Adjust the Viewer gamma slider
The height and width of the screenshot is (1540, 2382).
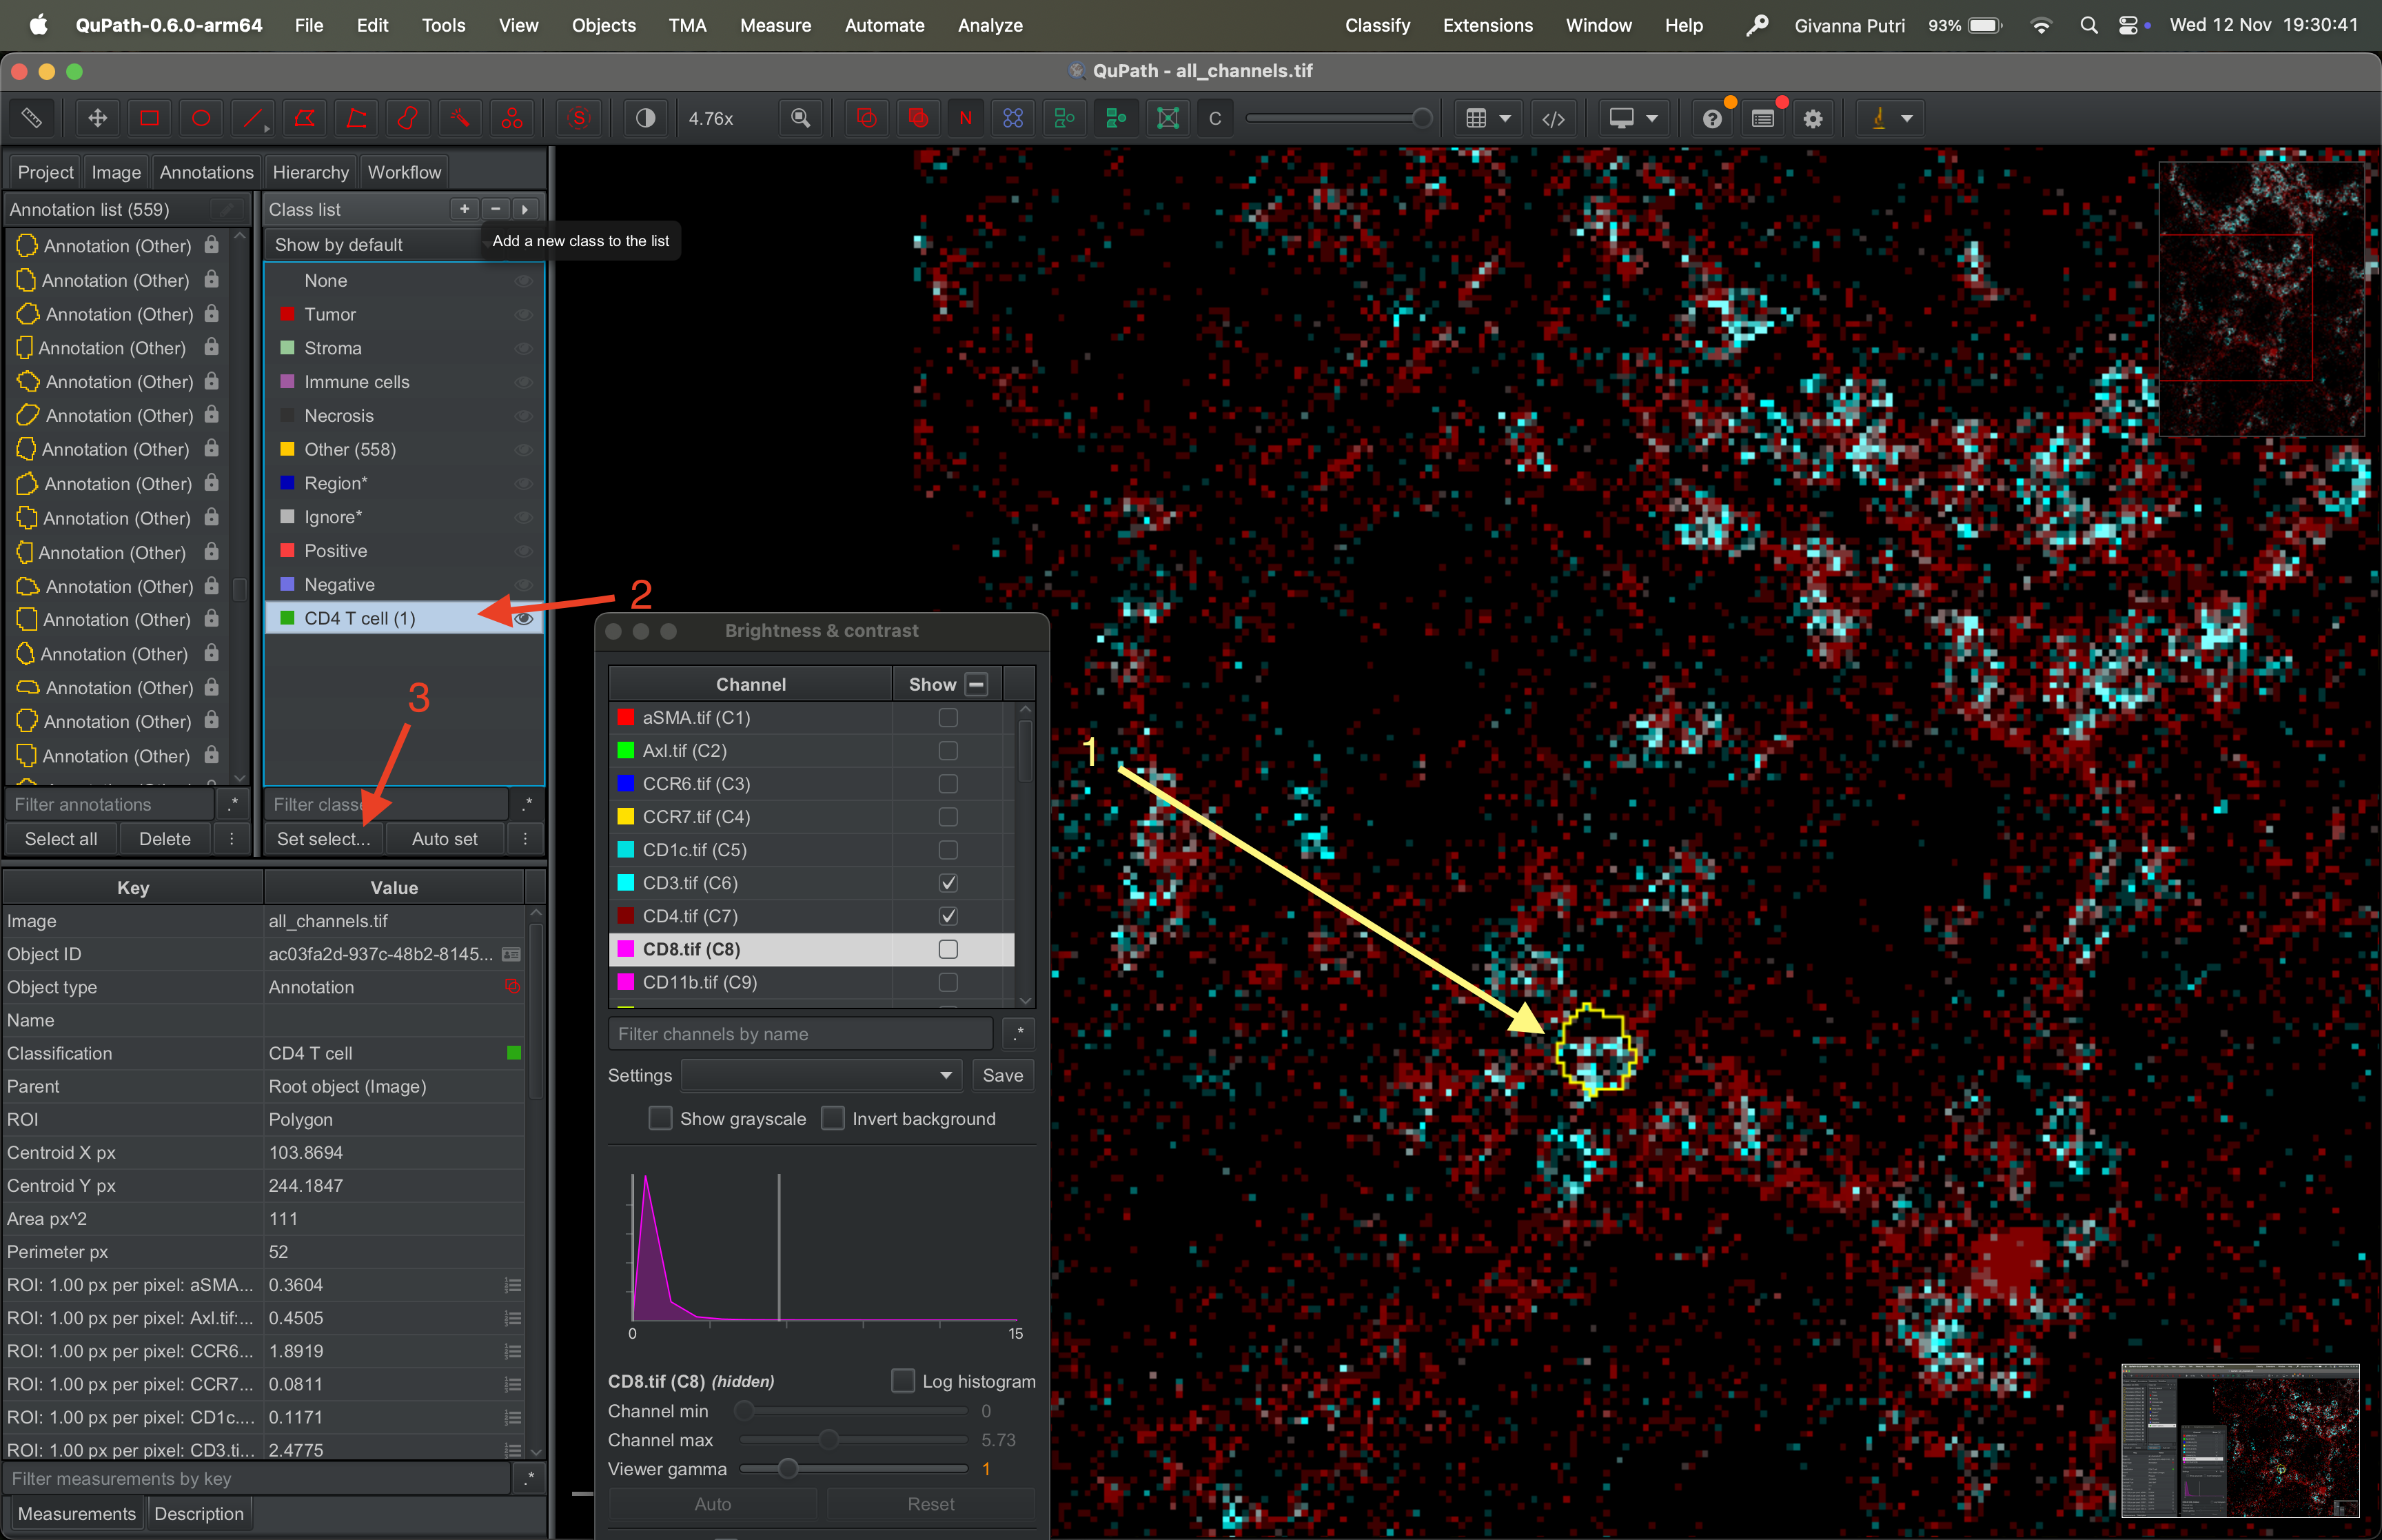[788, 1469]
